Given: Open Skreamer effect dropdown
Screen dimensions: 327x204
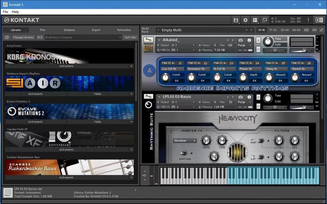Looking at the screenshot, I should click(x=185, y=140).
